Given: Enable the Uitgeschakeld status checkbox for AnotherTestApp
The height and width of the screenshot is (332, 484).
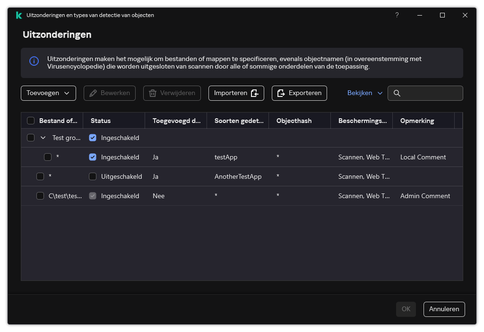Looking at the screenshot, I should click(93, 176).
